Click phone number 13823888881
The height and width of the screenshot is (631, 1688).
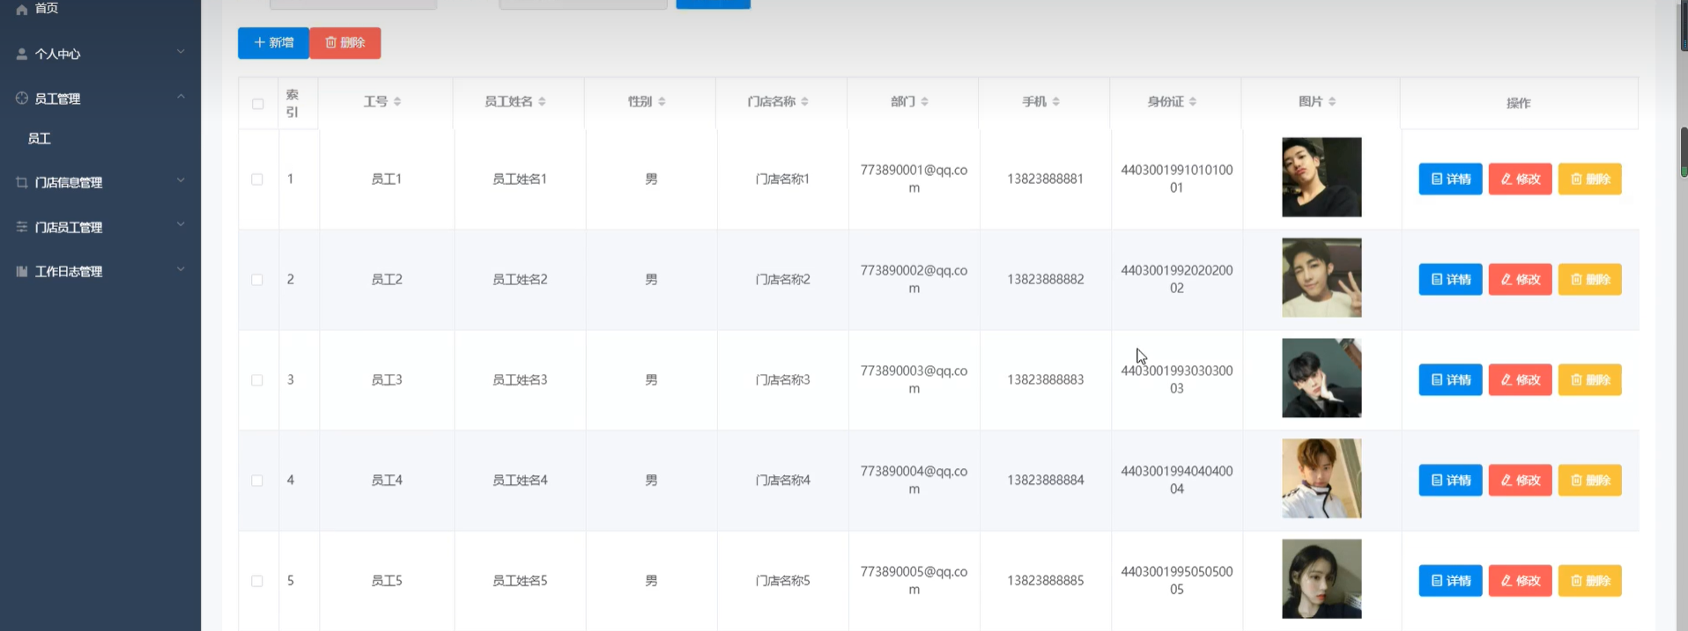1045,179
